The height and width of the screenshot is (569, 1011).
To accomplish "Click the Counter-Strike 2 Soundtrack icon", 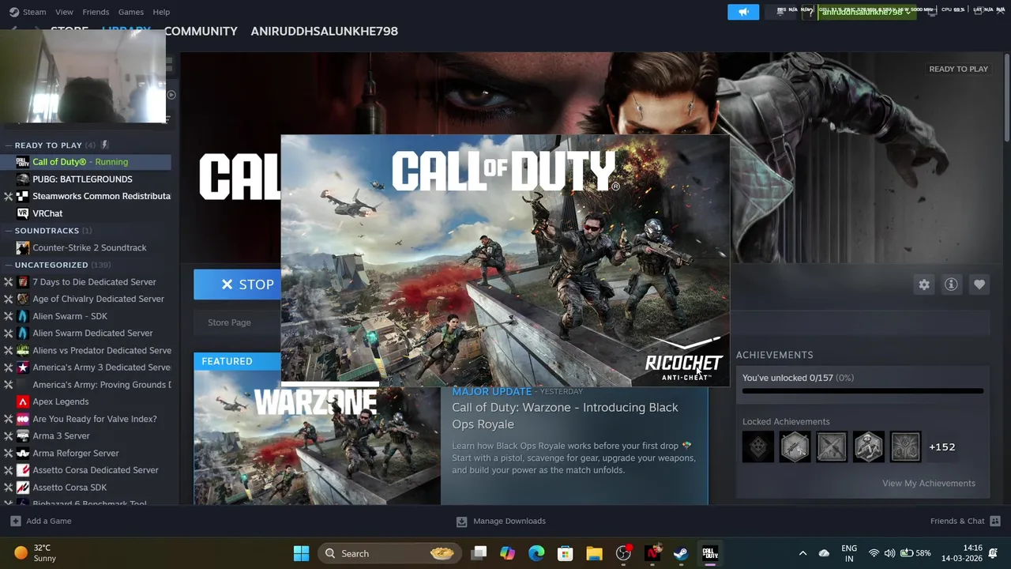I will (x=23, y=247).
